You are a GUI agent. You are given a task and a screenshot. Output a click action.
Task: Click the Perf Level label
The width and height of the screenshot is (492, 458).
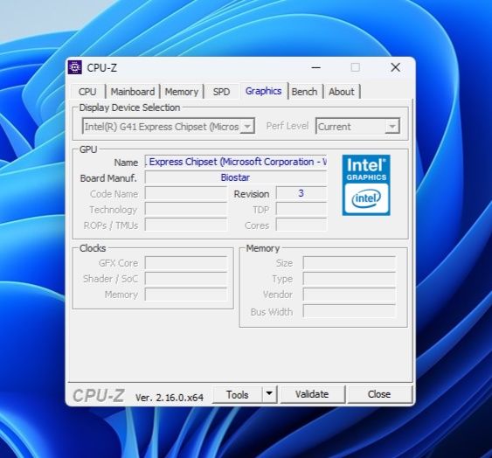pyautogui.click(x=288, y=126)
